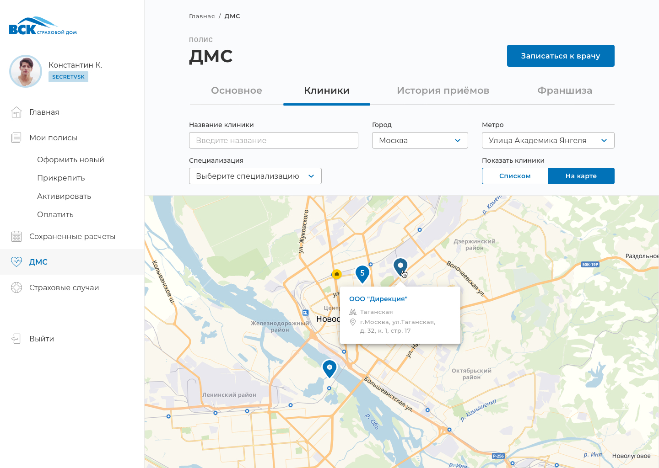This screenshot has width=659, height=468.
Task: Open the ООО "Дирекция" clinic link
Action: click(x=378, y=299)
